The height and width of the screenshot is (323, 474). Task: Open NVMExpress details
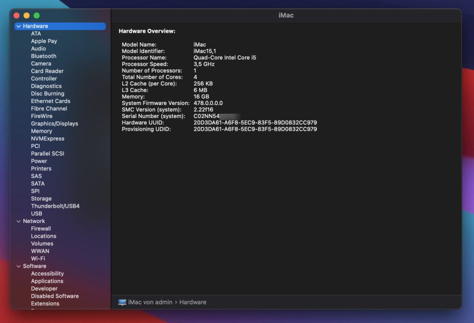[x=47, y=139]
